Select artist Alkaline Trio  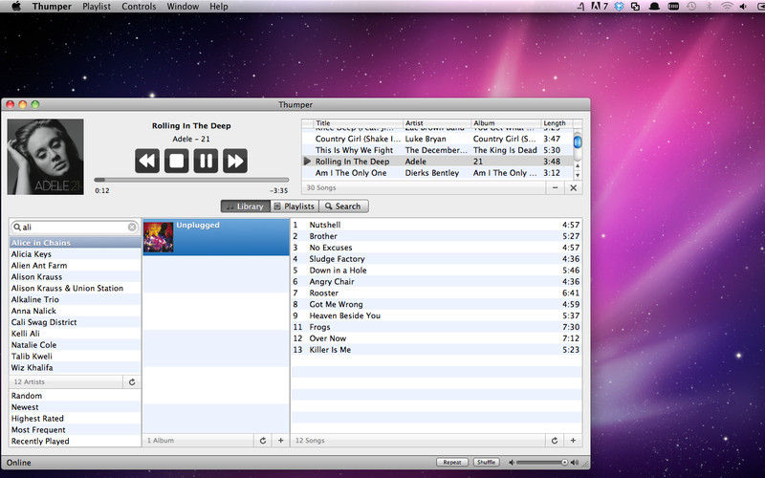(76, 299)
